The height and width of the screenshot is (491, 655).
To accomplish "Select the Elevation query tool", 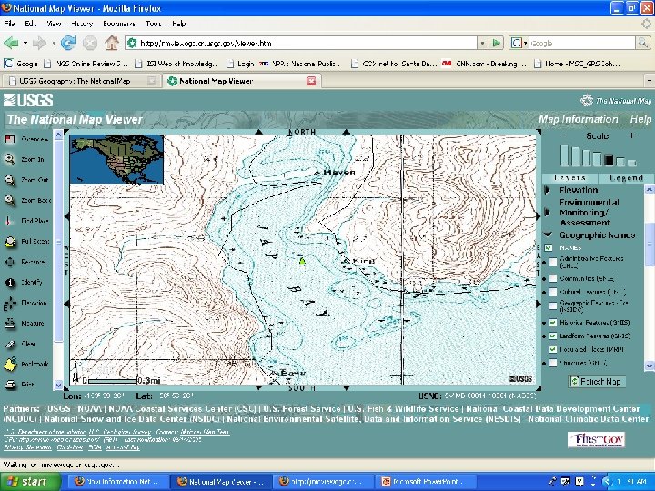I will [10, 303].
